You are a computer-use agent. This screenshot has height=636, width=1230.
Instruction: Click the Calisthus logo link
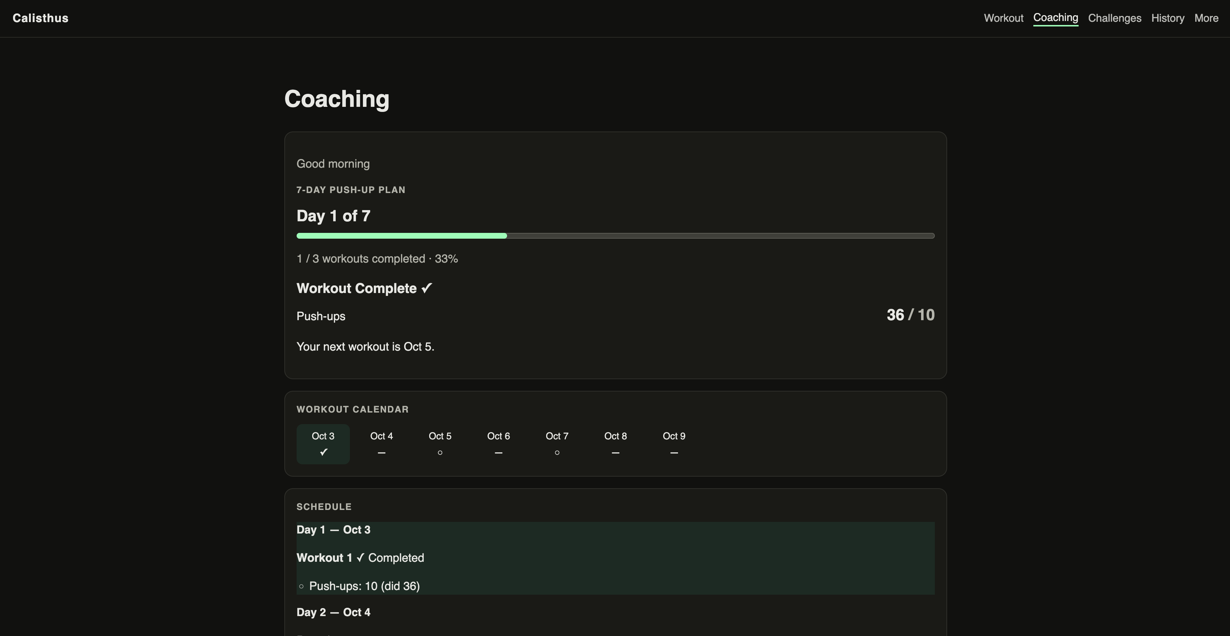tap(41, 18)
